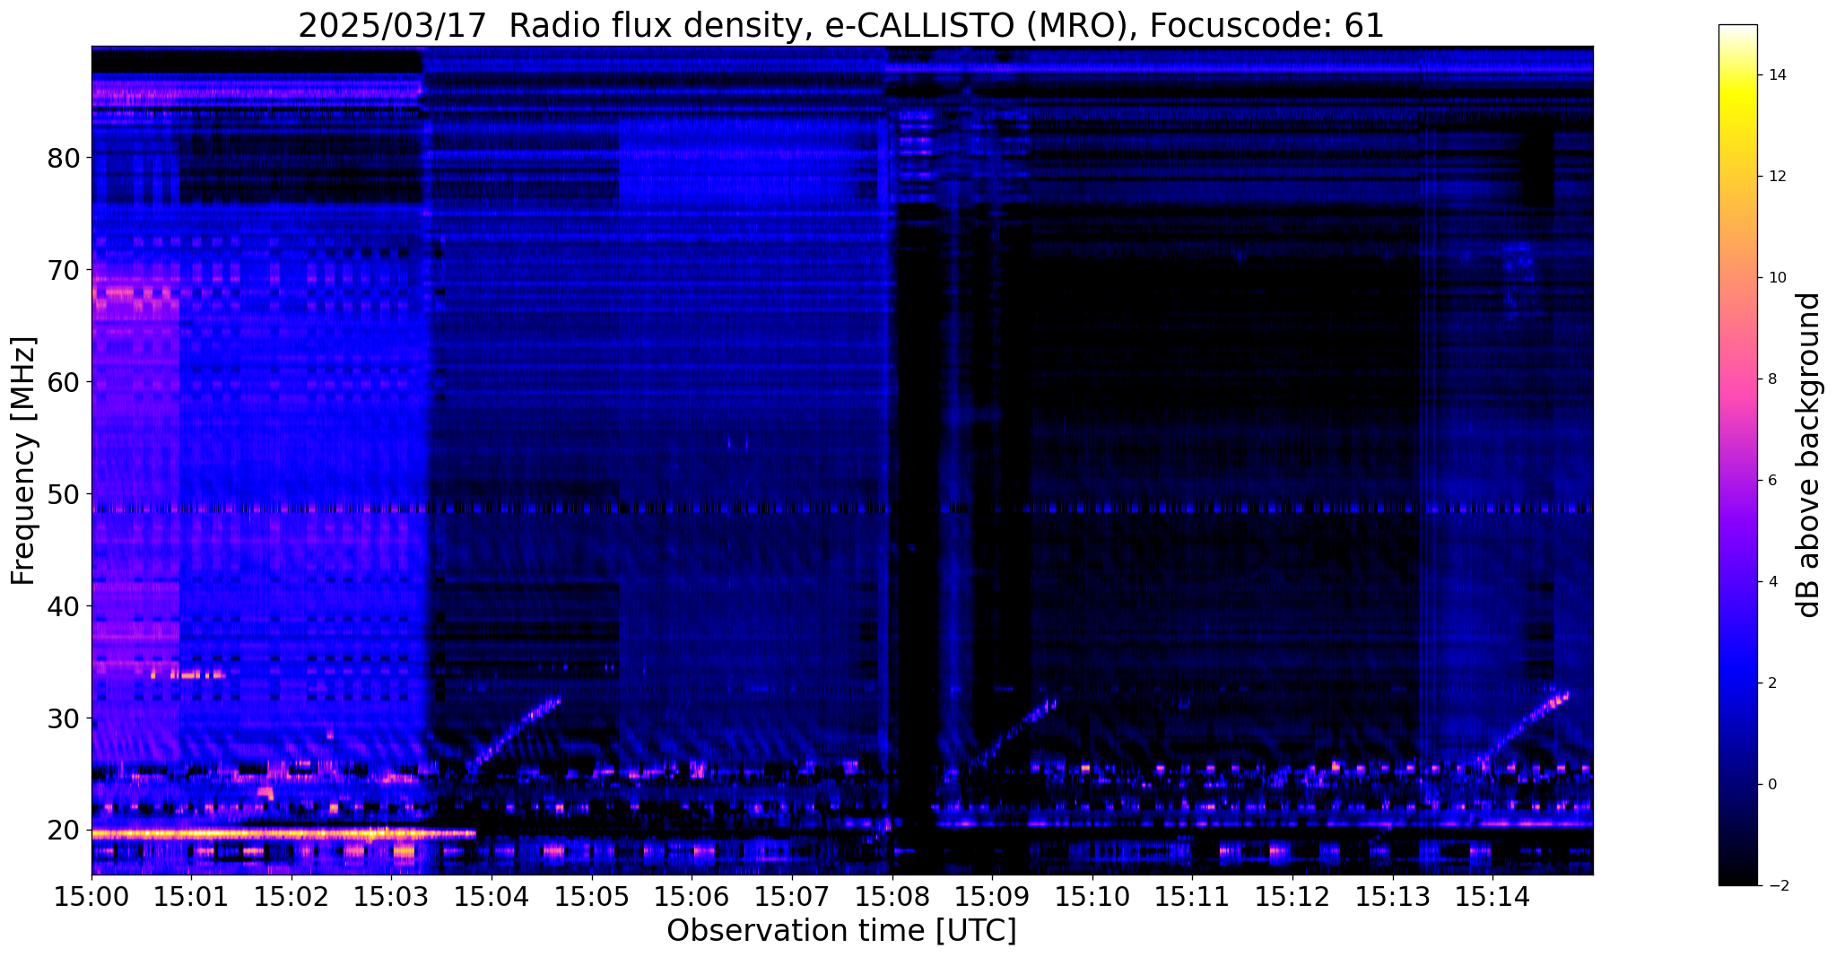Click the 70 MHz frequency tick label
The image size is (1836, 957).
(x=63, y=270)
